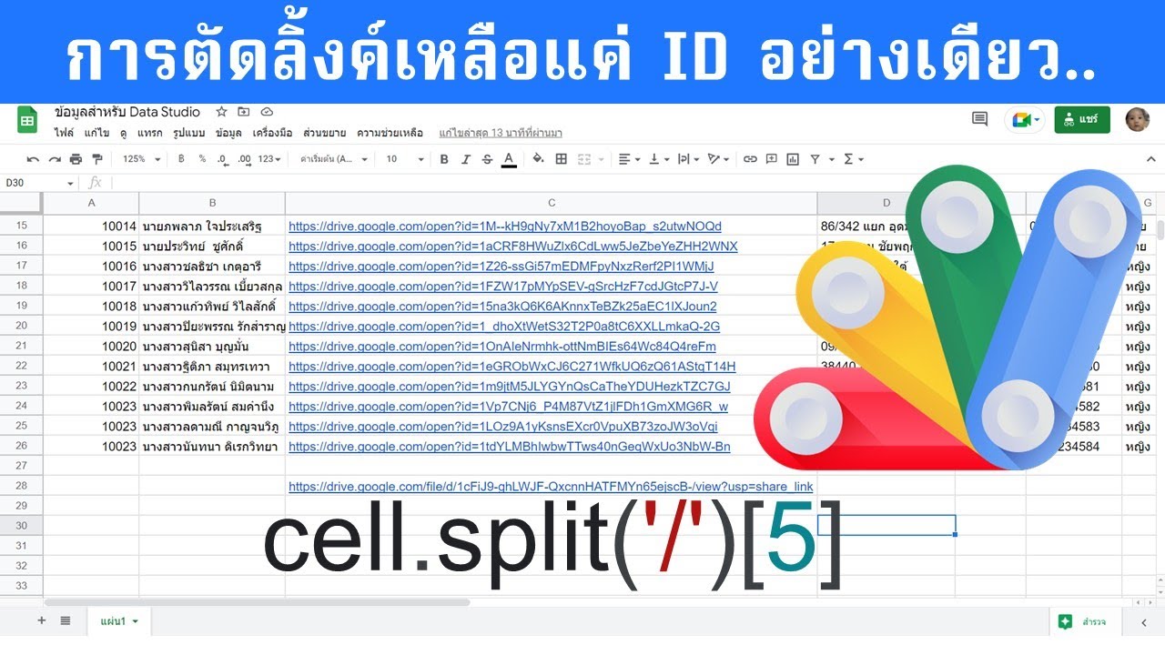
Task: Insert a link from the toolbar
Action: tap(750, 159)
